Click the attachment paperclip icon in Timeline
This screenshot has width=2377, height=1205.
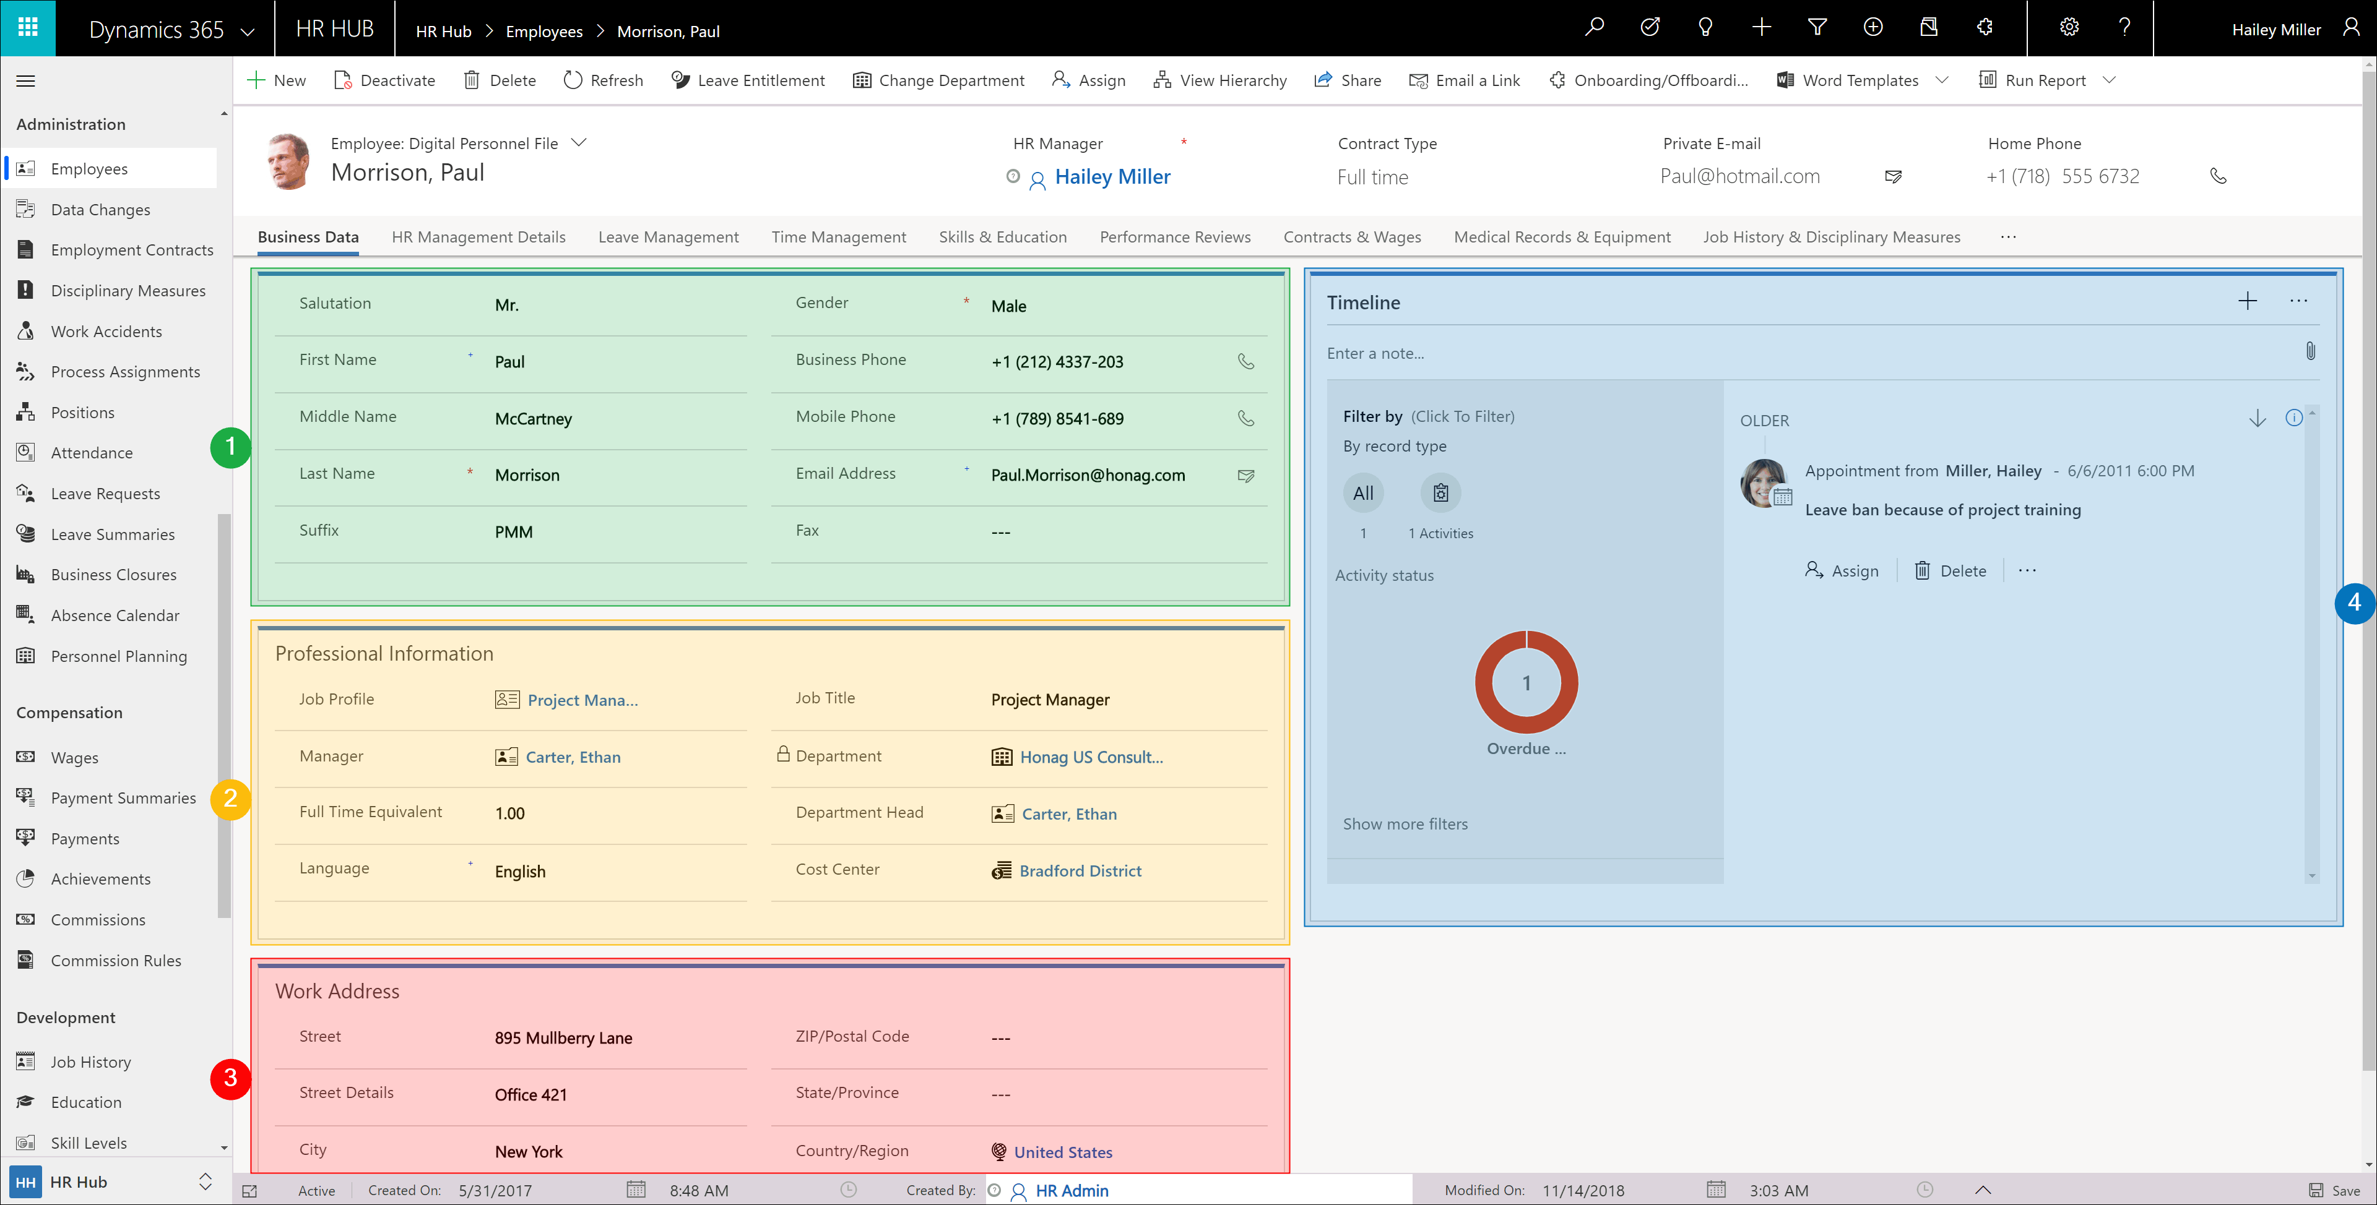(2311, 351)
